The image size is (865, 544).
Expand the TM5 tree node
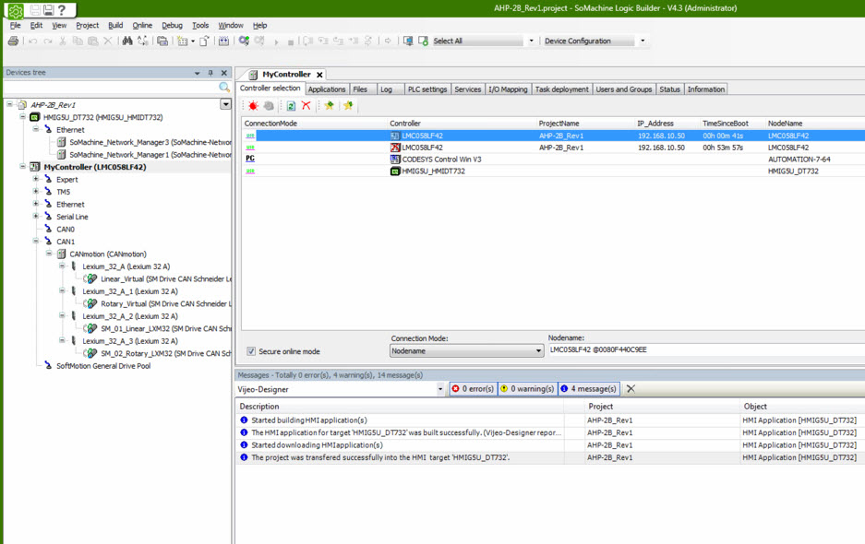(36, 191)
